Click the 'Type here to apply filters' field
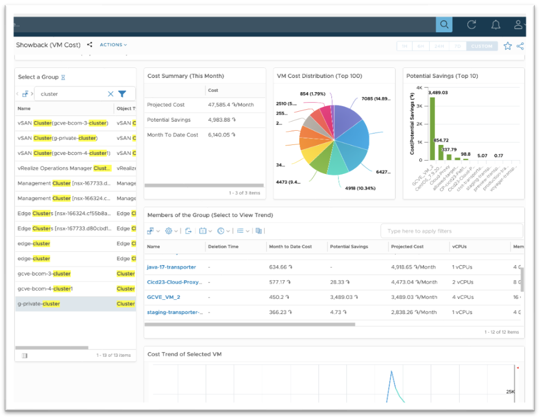Screen dimensions: 540x420 451,231
